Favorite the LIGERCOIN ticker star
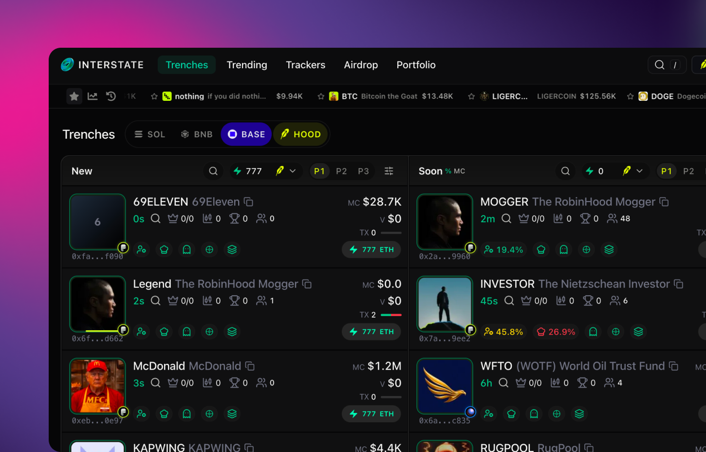The height and width of the screenshot is (452, 706). point(471,96)
